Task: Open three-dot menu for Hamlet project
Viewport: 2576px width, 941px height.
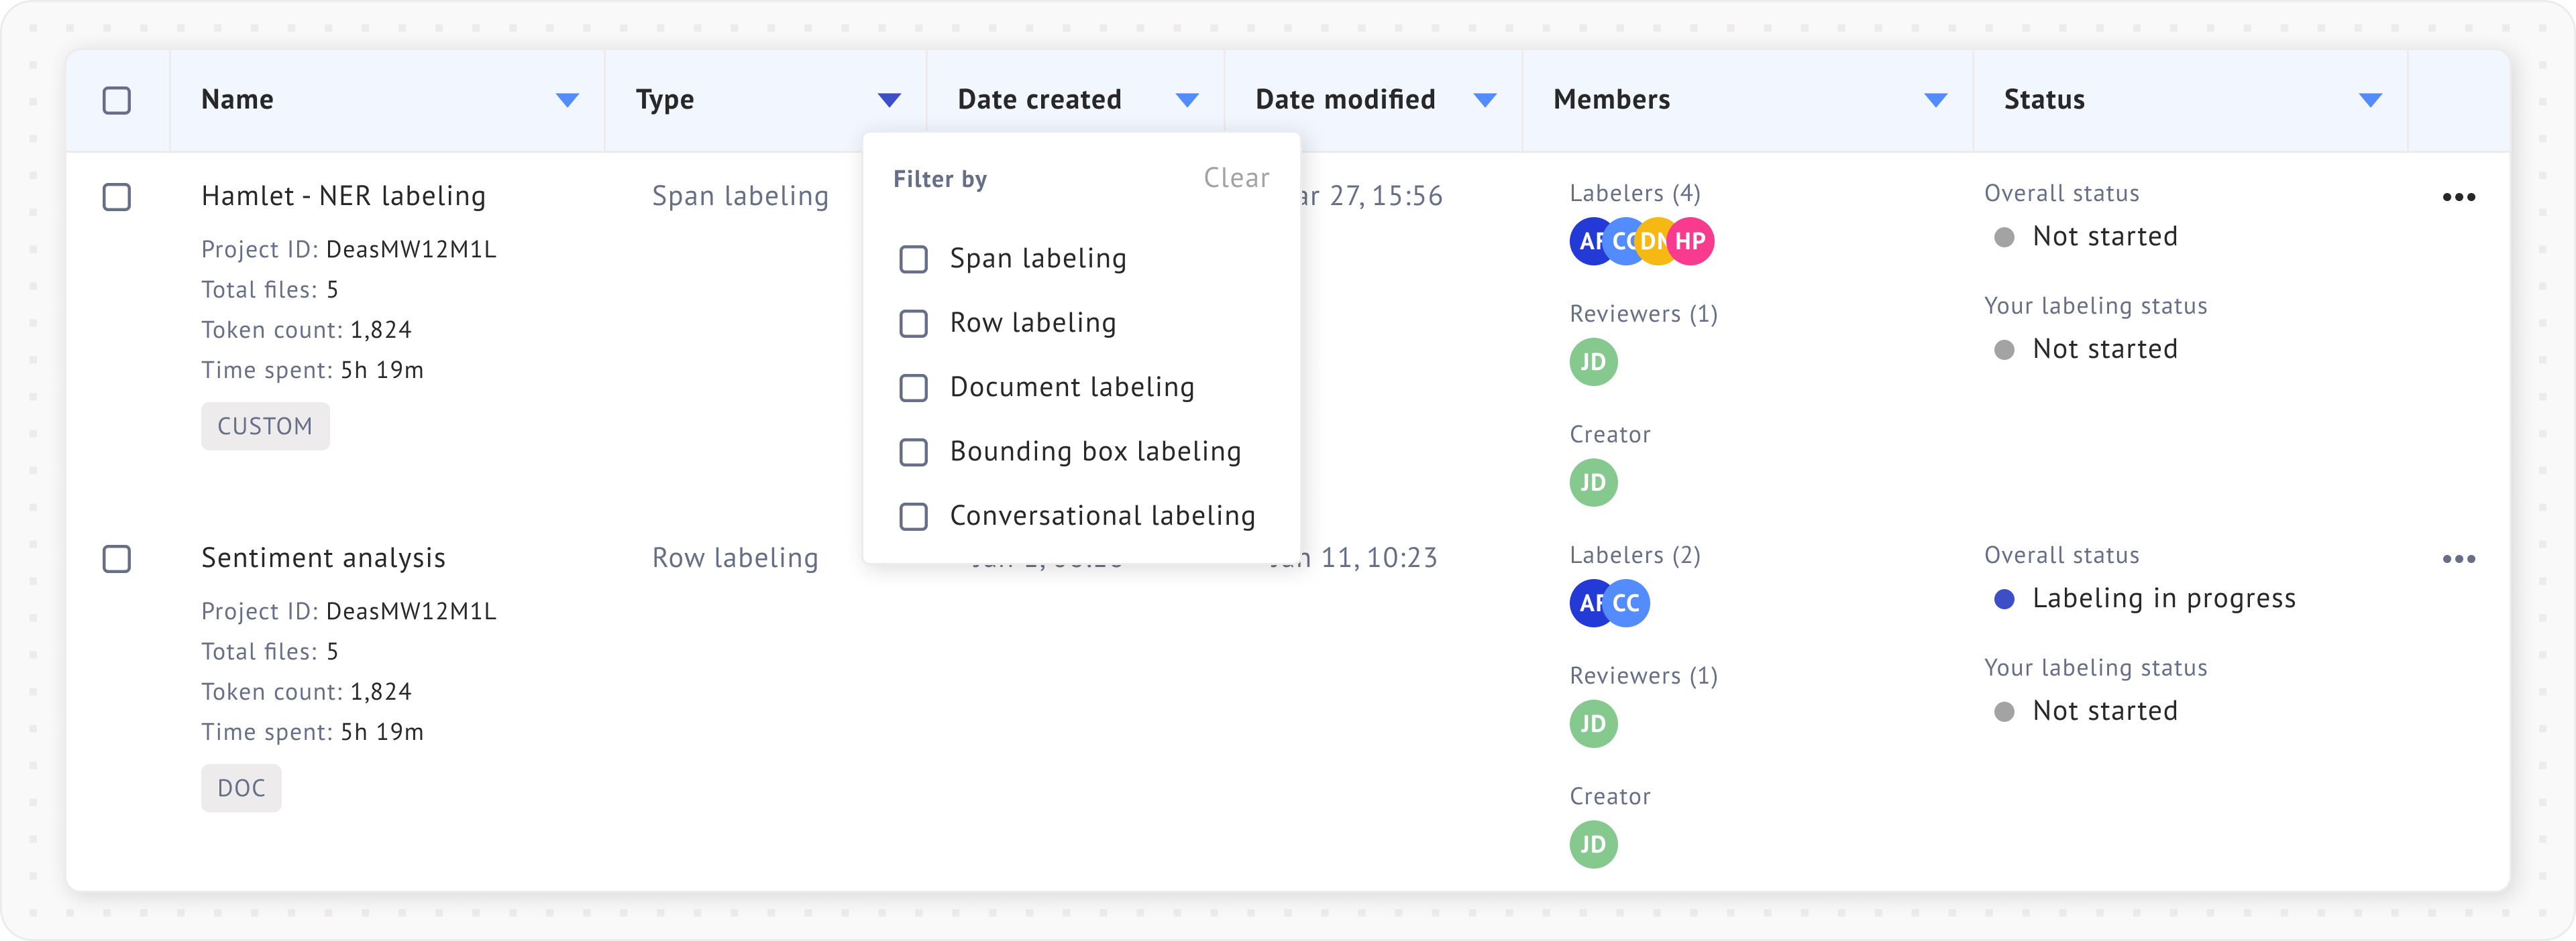Action: [x=2458, y=197]
